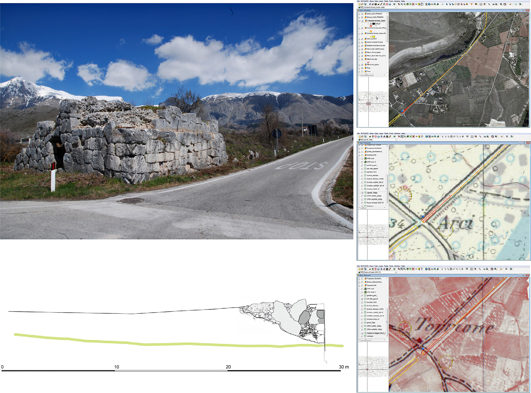Click layer list horizontal scrollbar in the aerial-photo GIS window
The height and width of the screenshot is (393, 531).
367,75
